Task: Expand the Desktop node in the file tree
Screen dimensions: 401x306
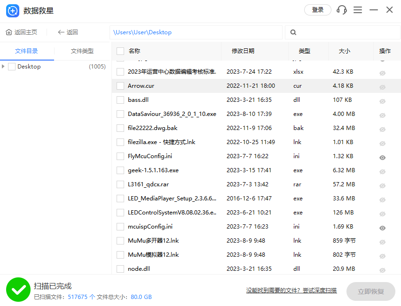Action: (x=4, y=66)
